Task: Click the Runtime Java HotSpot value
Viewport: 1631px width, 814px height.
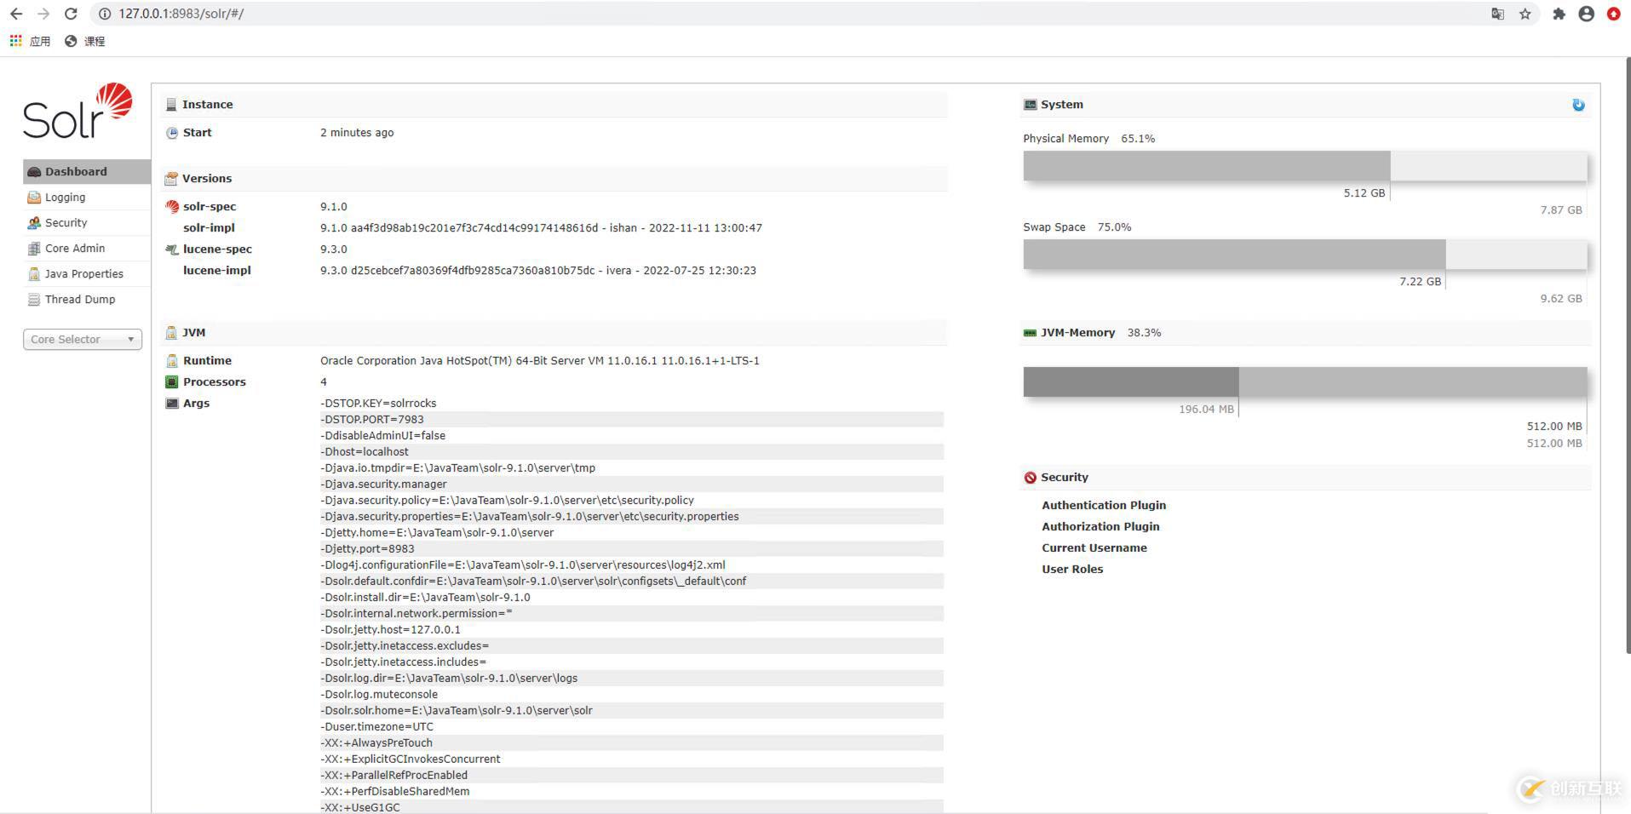Action: tap(540, 361)
